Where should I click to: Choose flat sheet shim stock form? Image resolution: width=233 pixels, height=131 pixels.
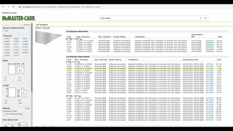[9, 125]
